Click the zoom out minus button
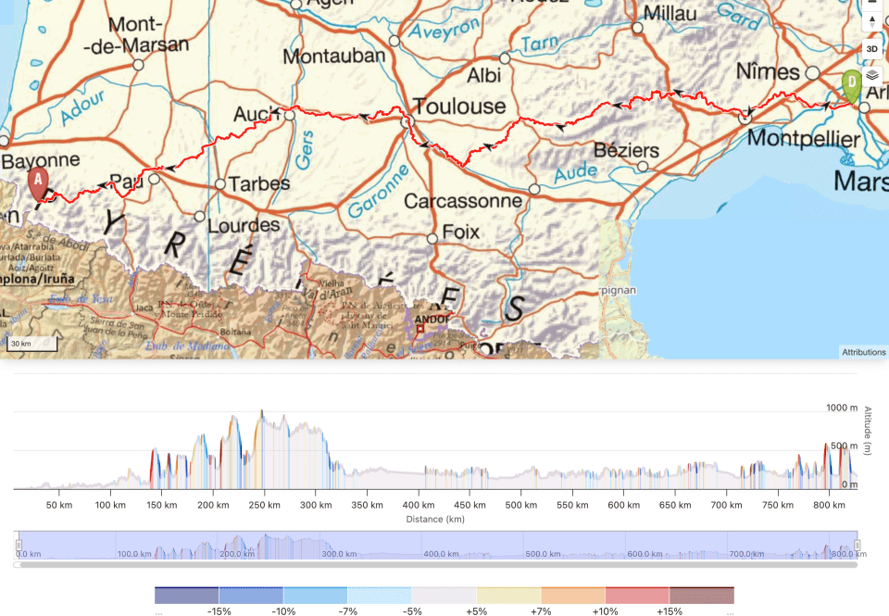Image resolution: width=889 pixels, height=616 pixels. 871,3
